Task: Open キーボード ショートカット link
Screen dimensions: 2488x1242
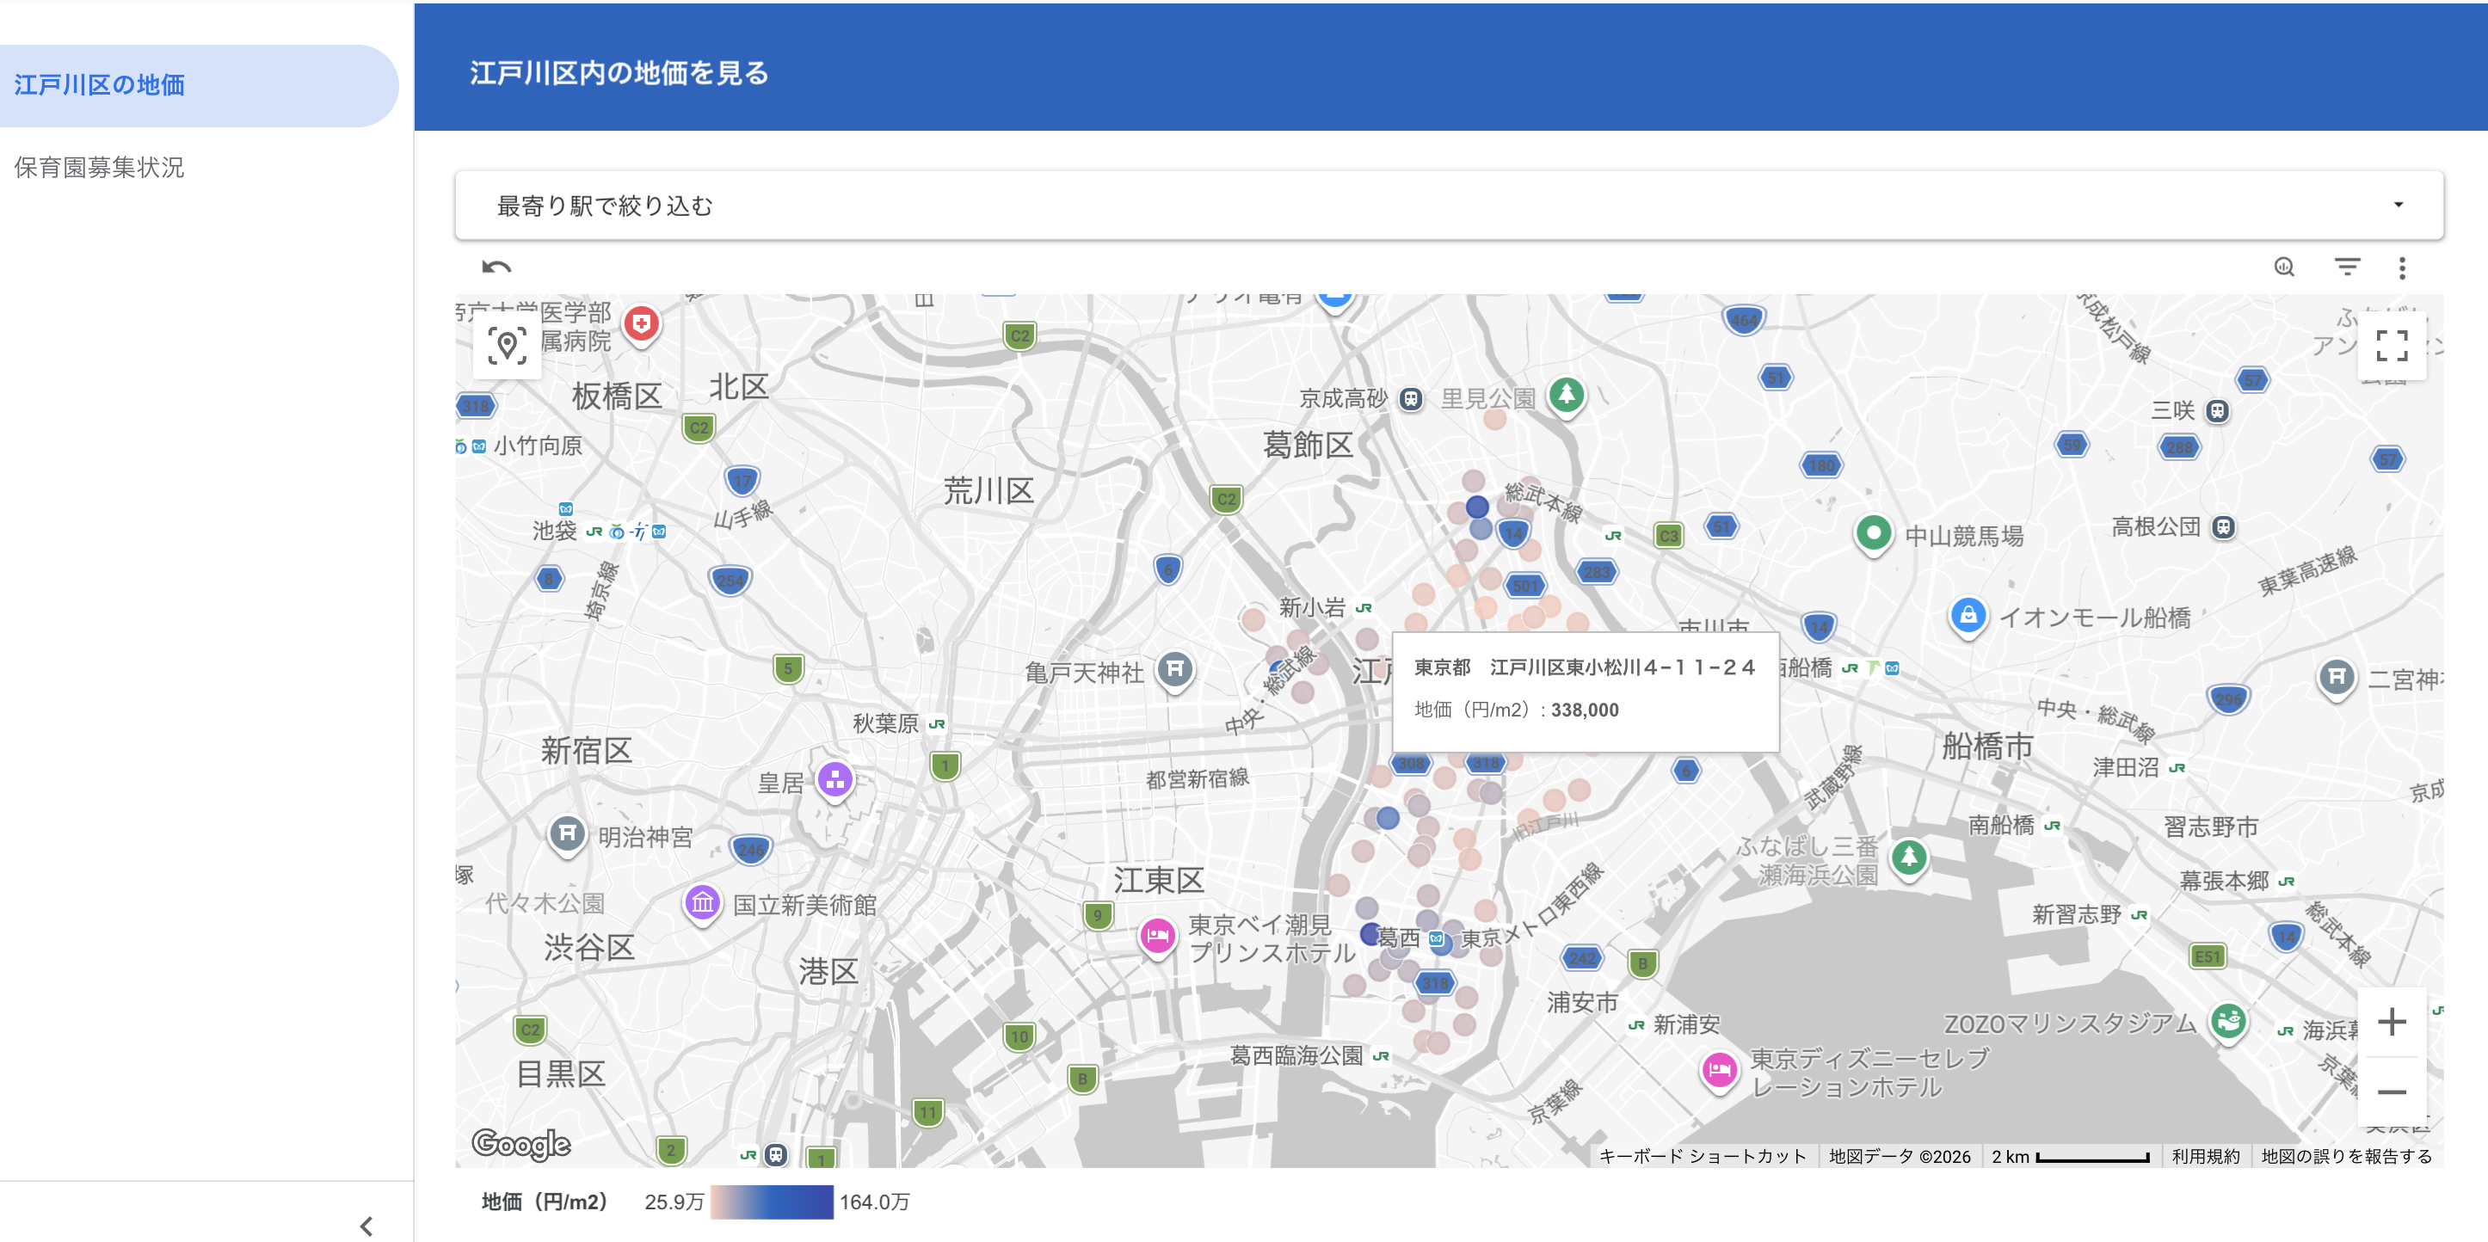Action: pyautogui.click(x=1702, y=1157)
